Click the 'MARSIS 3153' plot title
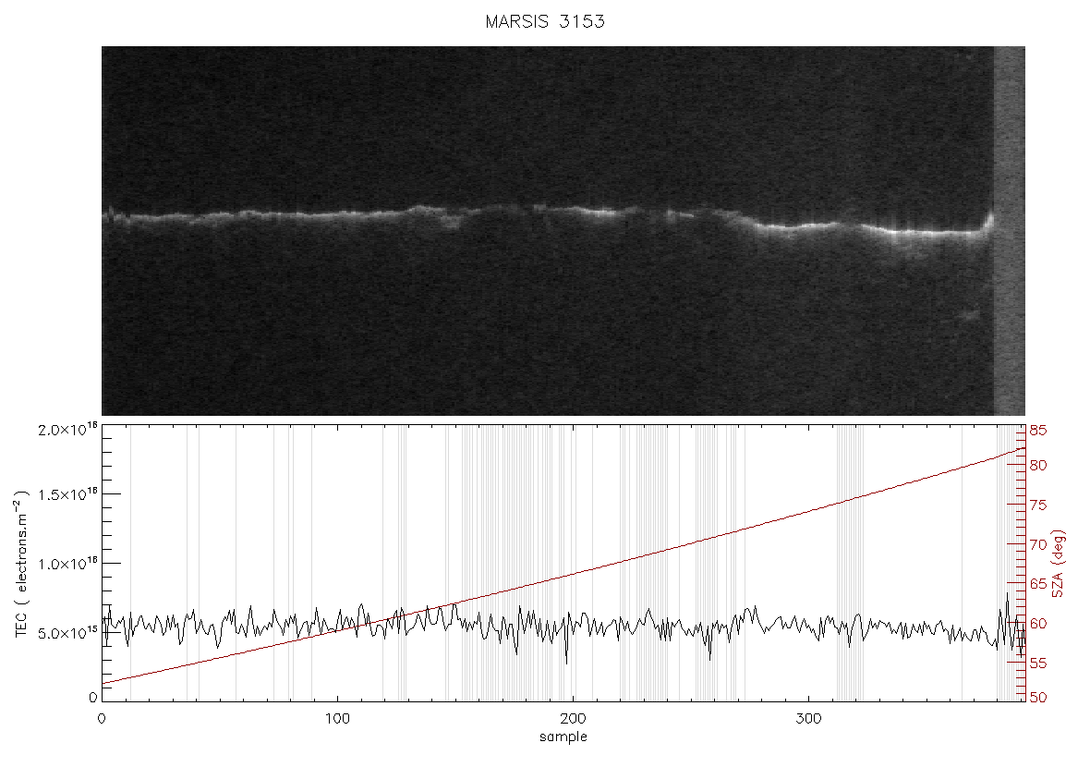This screenshot has height=767, width=1090. click(x=545, y=21)
